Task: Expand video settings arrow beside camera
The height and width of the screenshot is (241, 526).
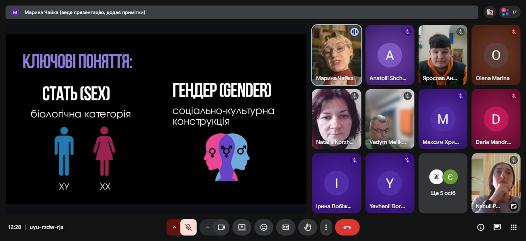Action: pyautogui.click(x=207, y=227)
